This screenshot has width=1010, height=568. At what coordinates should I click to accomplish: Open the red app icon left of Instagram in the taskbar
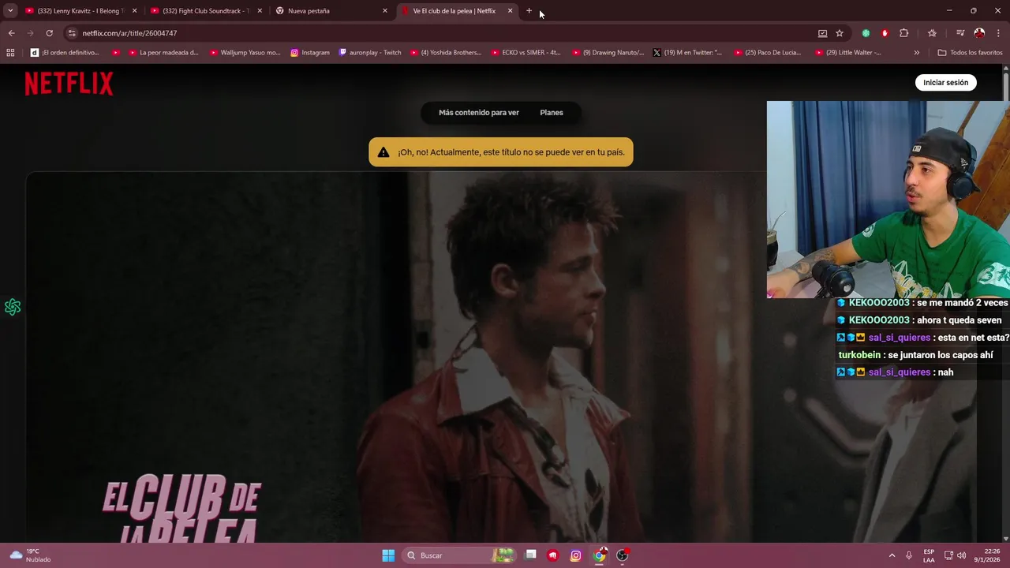point(553,555)
